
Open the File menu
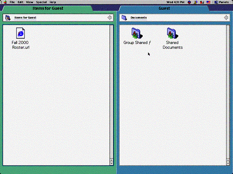[x=12, y=2]
